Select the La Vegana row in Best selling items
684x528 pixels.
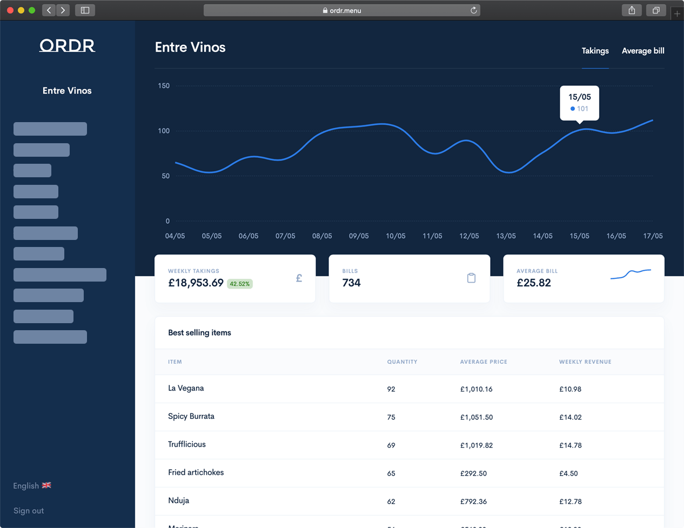186,388
